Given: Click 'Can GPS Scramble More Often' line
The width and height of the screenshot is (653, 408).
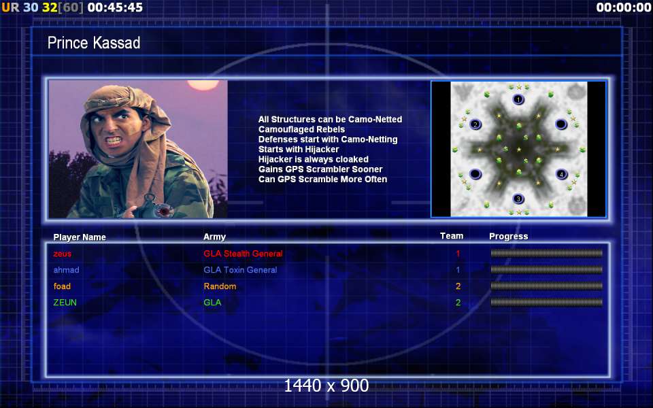Looking at the screenshot, I should coord(322,180).
